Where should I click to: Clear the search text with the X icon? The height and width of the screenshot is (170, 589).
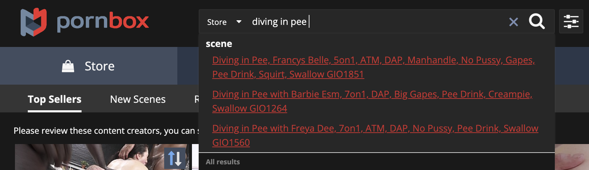pyautogui.click(x=513, y=22)
